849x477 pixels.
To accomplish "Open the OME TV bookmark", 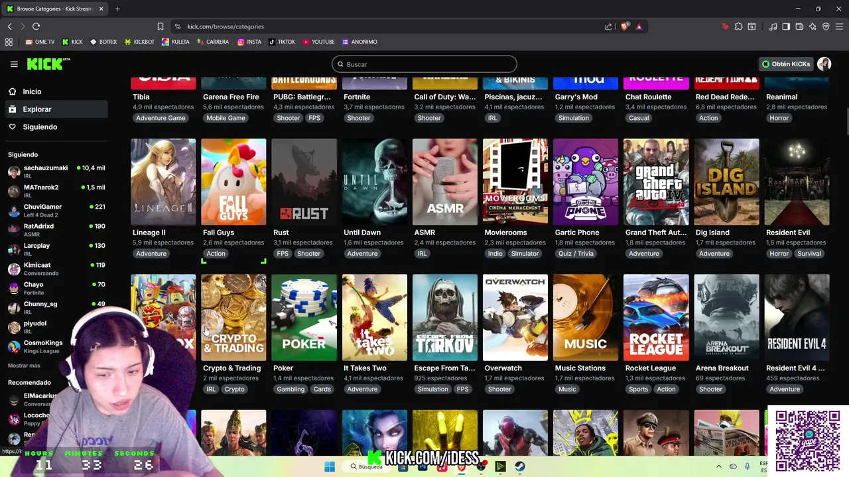I will point(40,42).
